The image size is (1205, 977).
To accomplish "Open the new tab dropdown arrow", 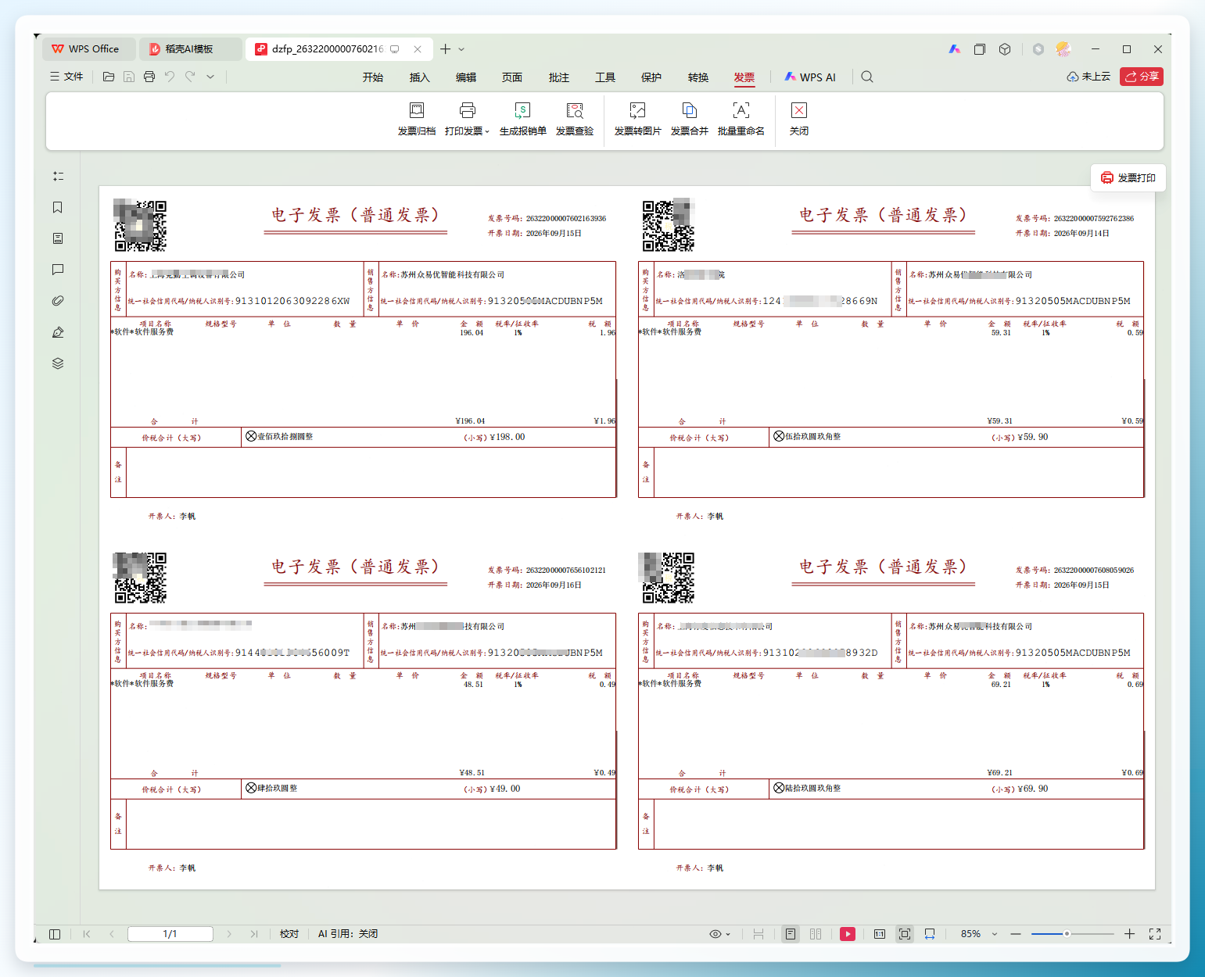I will click(461, 49).
